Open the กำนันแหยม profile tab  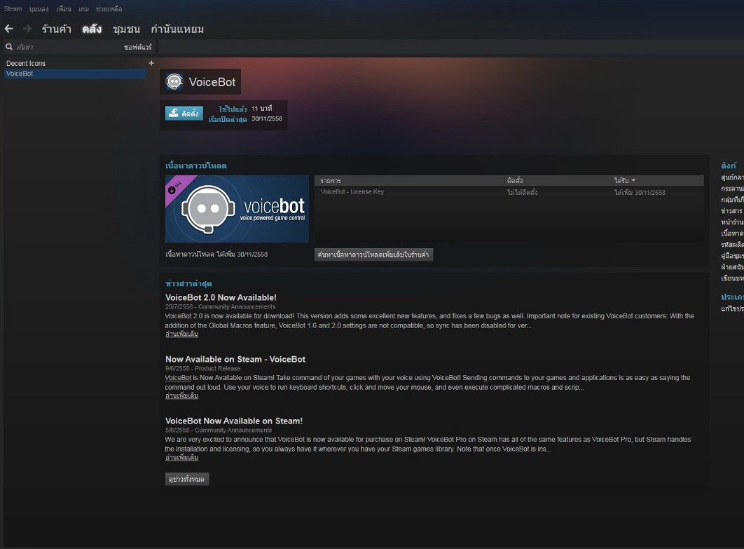coord(177,29)
